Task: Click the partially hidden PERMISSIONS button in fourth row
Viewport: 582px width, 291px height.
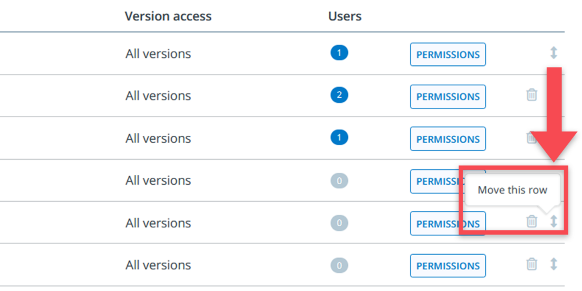Action: (435, 181)
